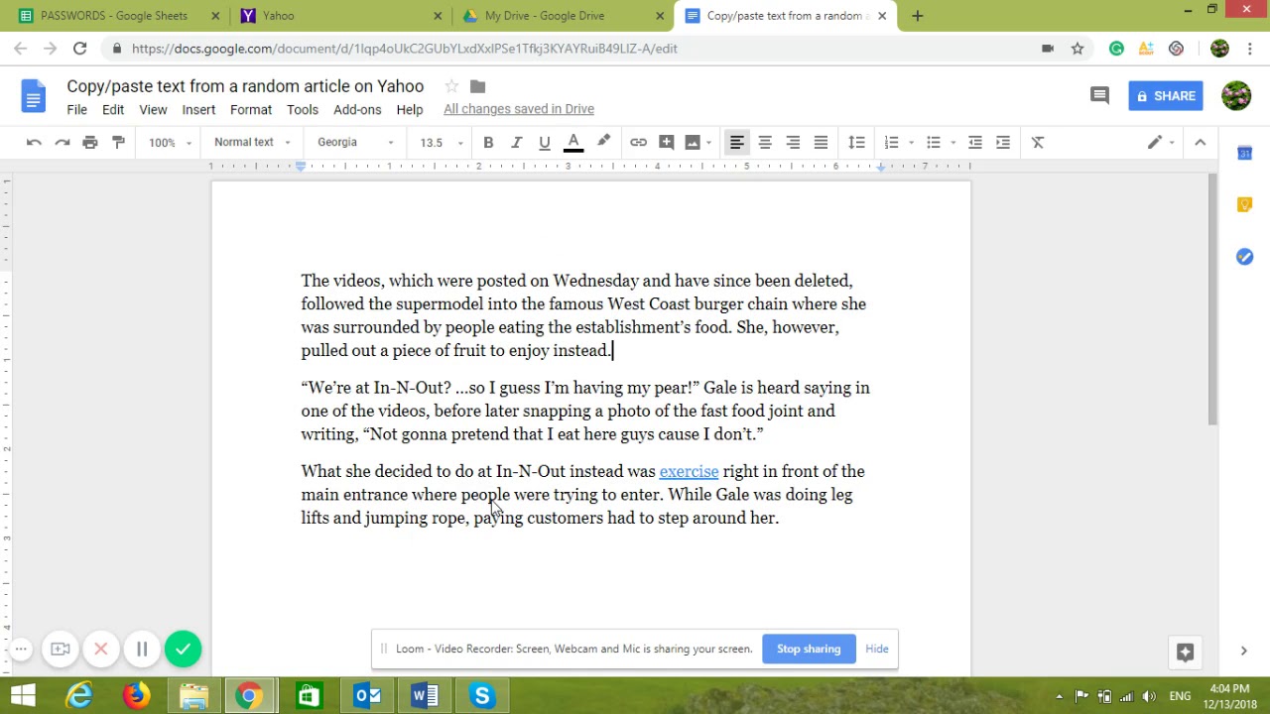This screenshot has width=1270, height=714.
Task: Open the zoom 100% dropdown
Action: (170, 143)
